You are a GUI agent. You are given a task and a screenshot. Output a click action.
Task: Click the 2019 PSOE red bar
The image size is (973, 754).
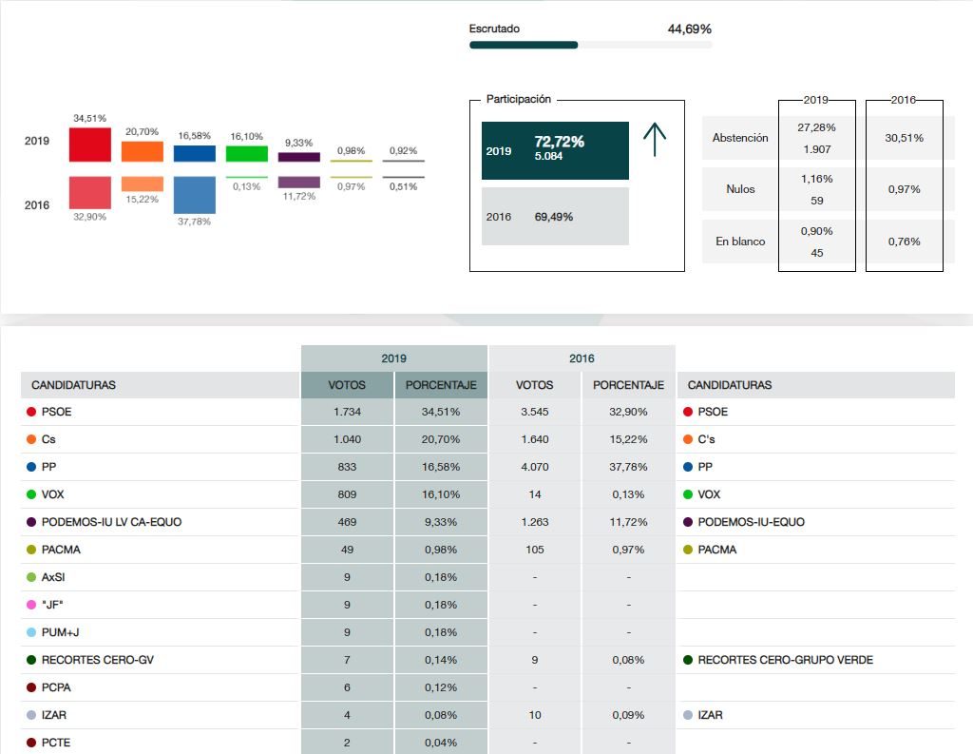pyautogui.click(x=90, y=145)
